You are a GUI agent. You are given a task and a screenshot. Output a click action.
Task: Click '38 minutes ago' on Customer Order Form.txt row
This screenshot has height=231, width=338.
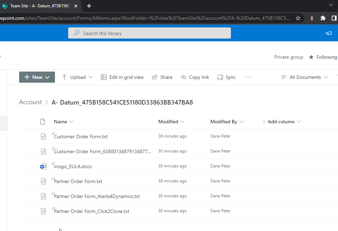coord(172,136)
